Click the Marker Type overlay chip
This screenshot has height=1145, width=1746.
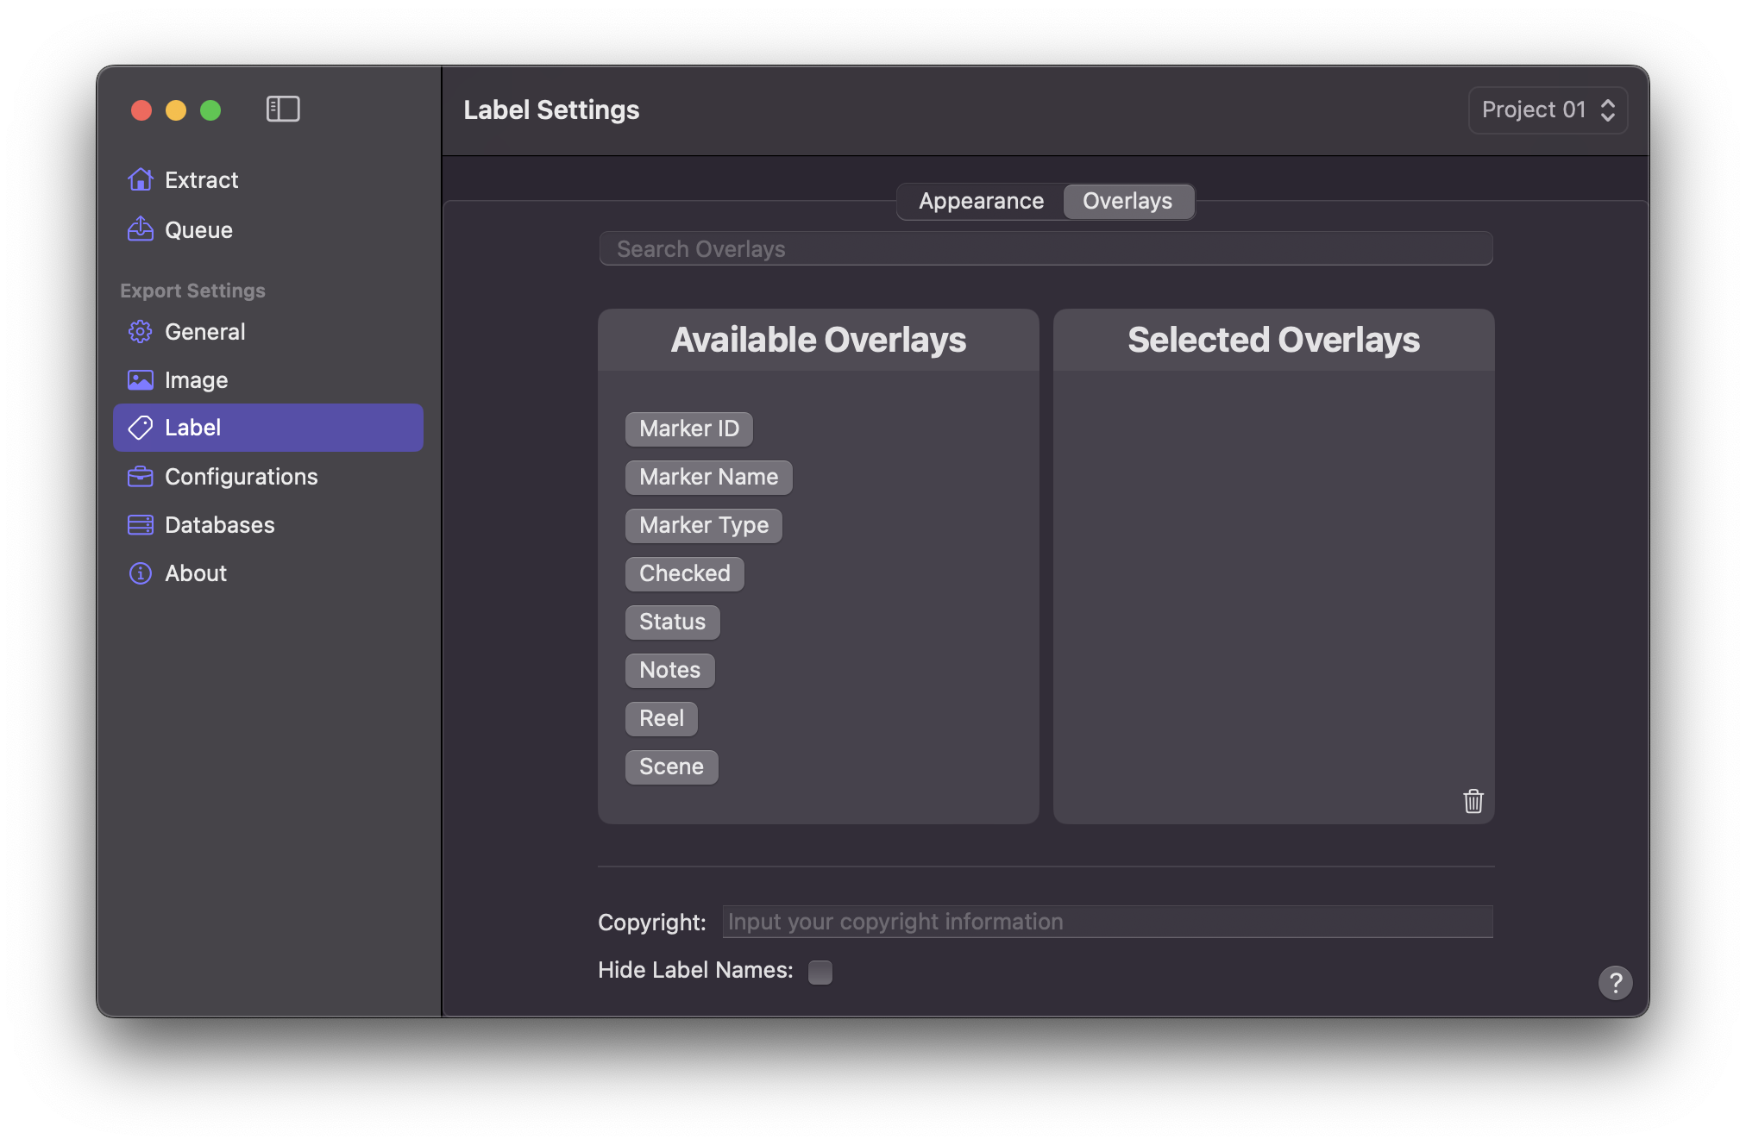coord(704,525)
